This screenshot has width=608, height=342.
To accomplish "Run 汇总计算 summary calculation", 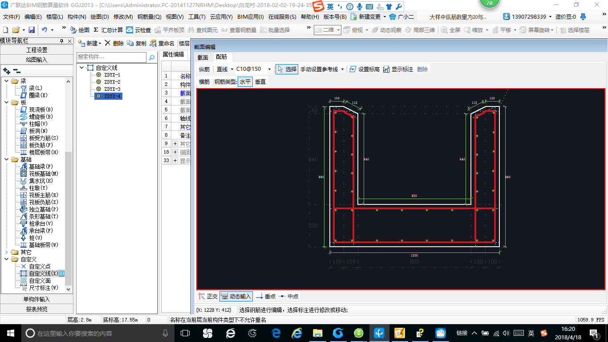I will click(x=108, y=30).
